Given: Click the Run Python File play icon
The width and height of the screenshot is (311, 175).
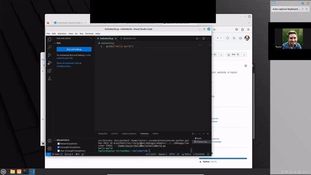Looking at the screenshot, I should pos(197,38).
